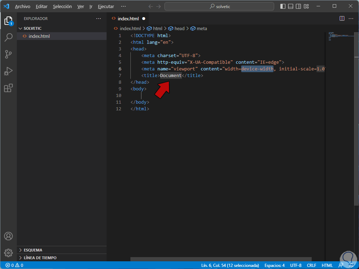The width and height of the screenshot is (359, 269).
Task: Open Run and Debug view
Action: (x=8, y=71)
